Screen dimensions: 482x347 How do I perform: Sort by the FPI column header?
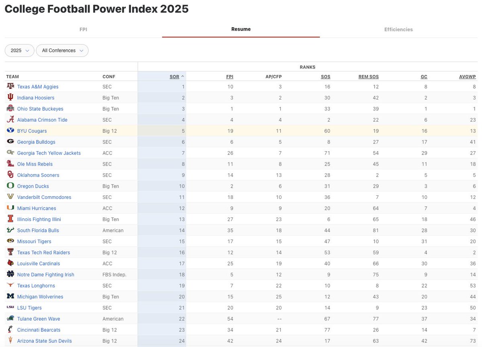click(x=229, y=77)
